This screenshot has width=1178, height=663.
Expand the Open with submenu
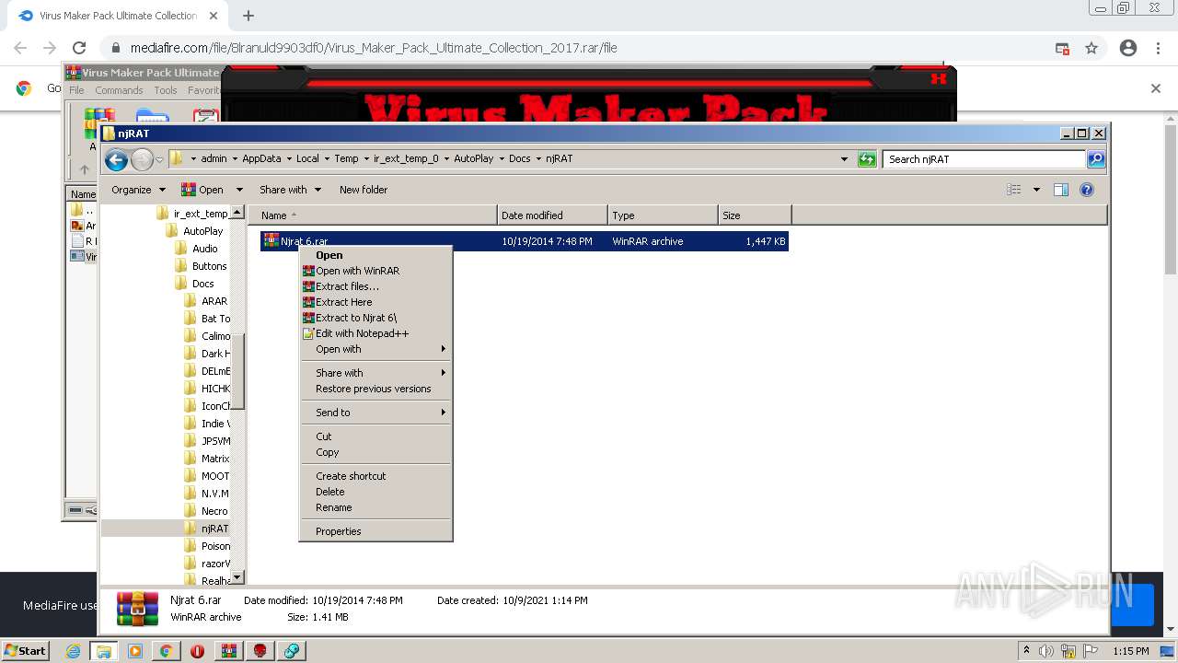376,349
